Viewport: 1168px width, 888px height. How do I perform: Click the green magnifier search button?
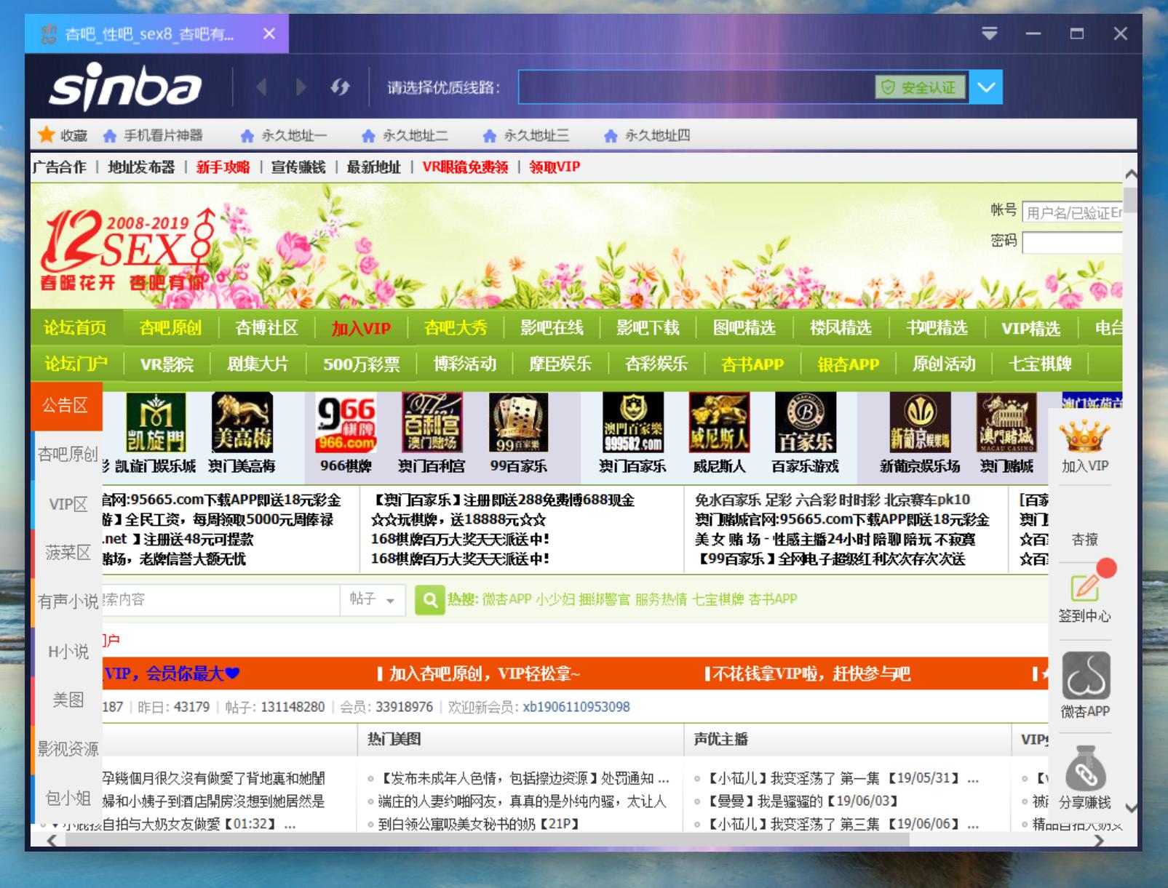[x=430, y=600]
